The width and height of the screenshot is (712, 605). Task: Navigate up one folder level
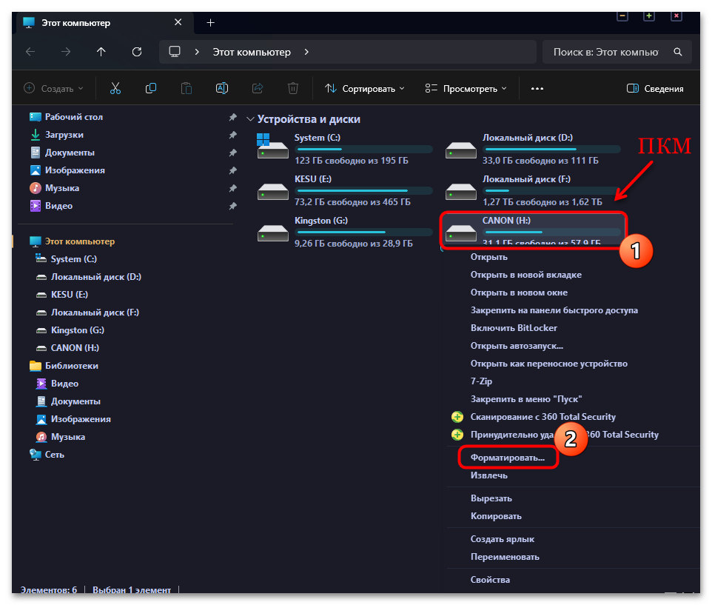pyautogui.click(x=101, y=52)
